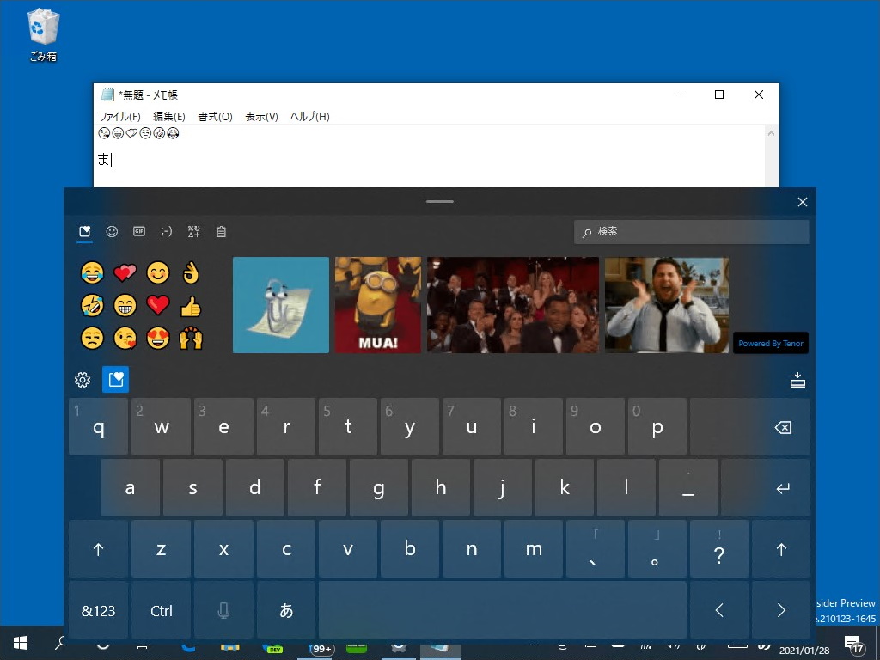The width and height of the screenshot is (880, 660).
Task: Open the emoji smiley category
Action: tap(112, 231)
